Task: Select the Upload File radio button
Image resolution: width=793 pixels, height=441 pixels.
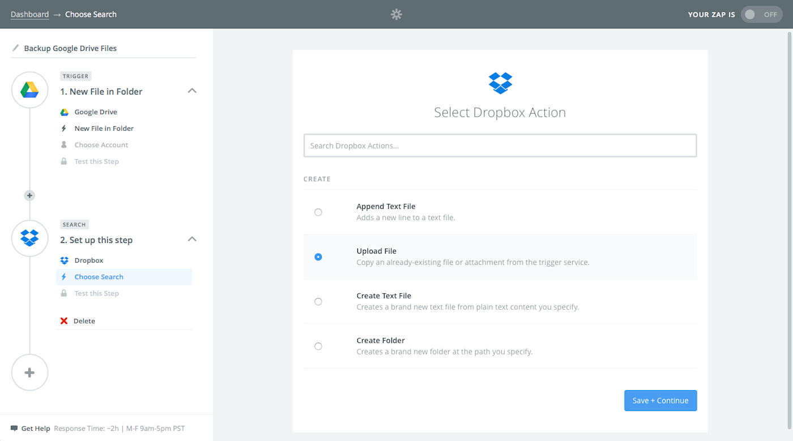Action: click(x=318, y=257)
